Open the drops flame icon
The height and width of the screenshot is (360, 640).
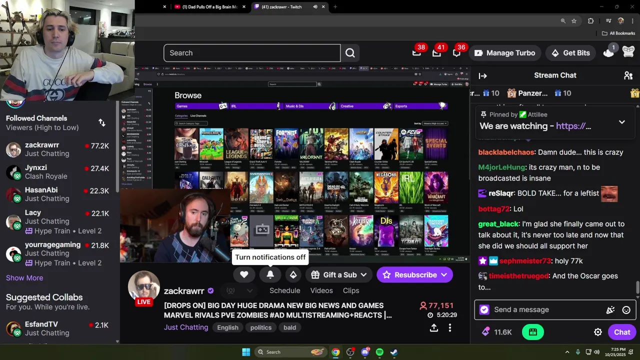(608, 52)
